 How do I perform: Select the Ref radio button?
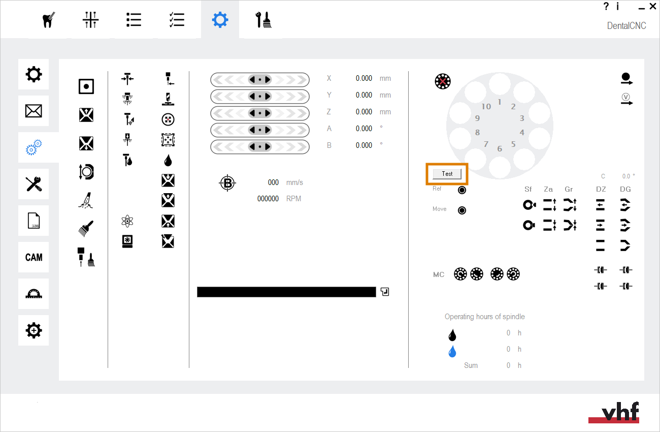[x=462, y=190]
